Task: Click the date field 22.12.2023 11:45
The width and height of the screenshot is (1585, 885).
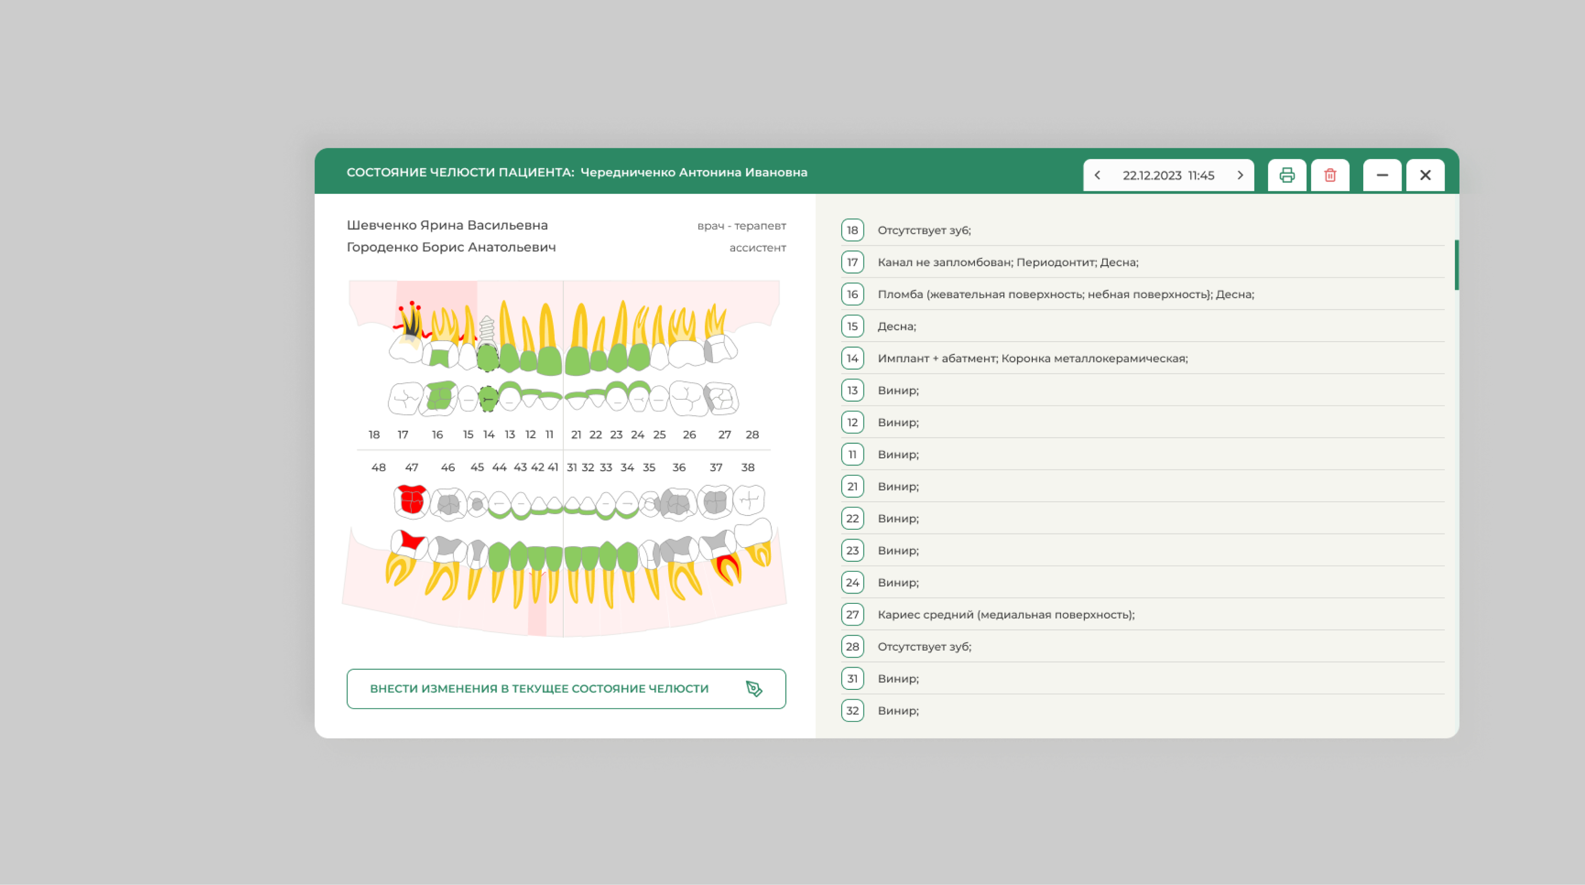Action: click(x=1168, y=175)
